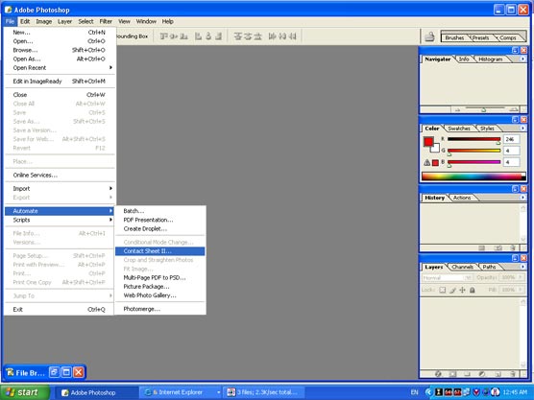
Task: Open the Normal blend mode dropdown
Action: point(447,277)
